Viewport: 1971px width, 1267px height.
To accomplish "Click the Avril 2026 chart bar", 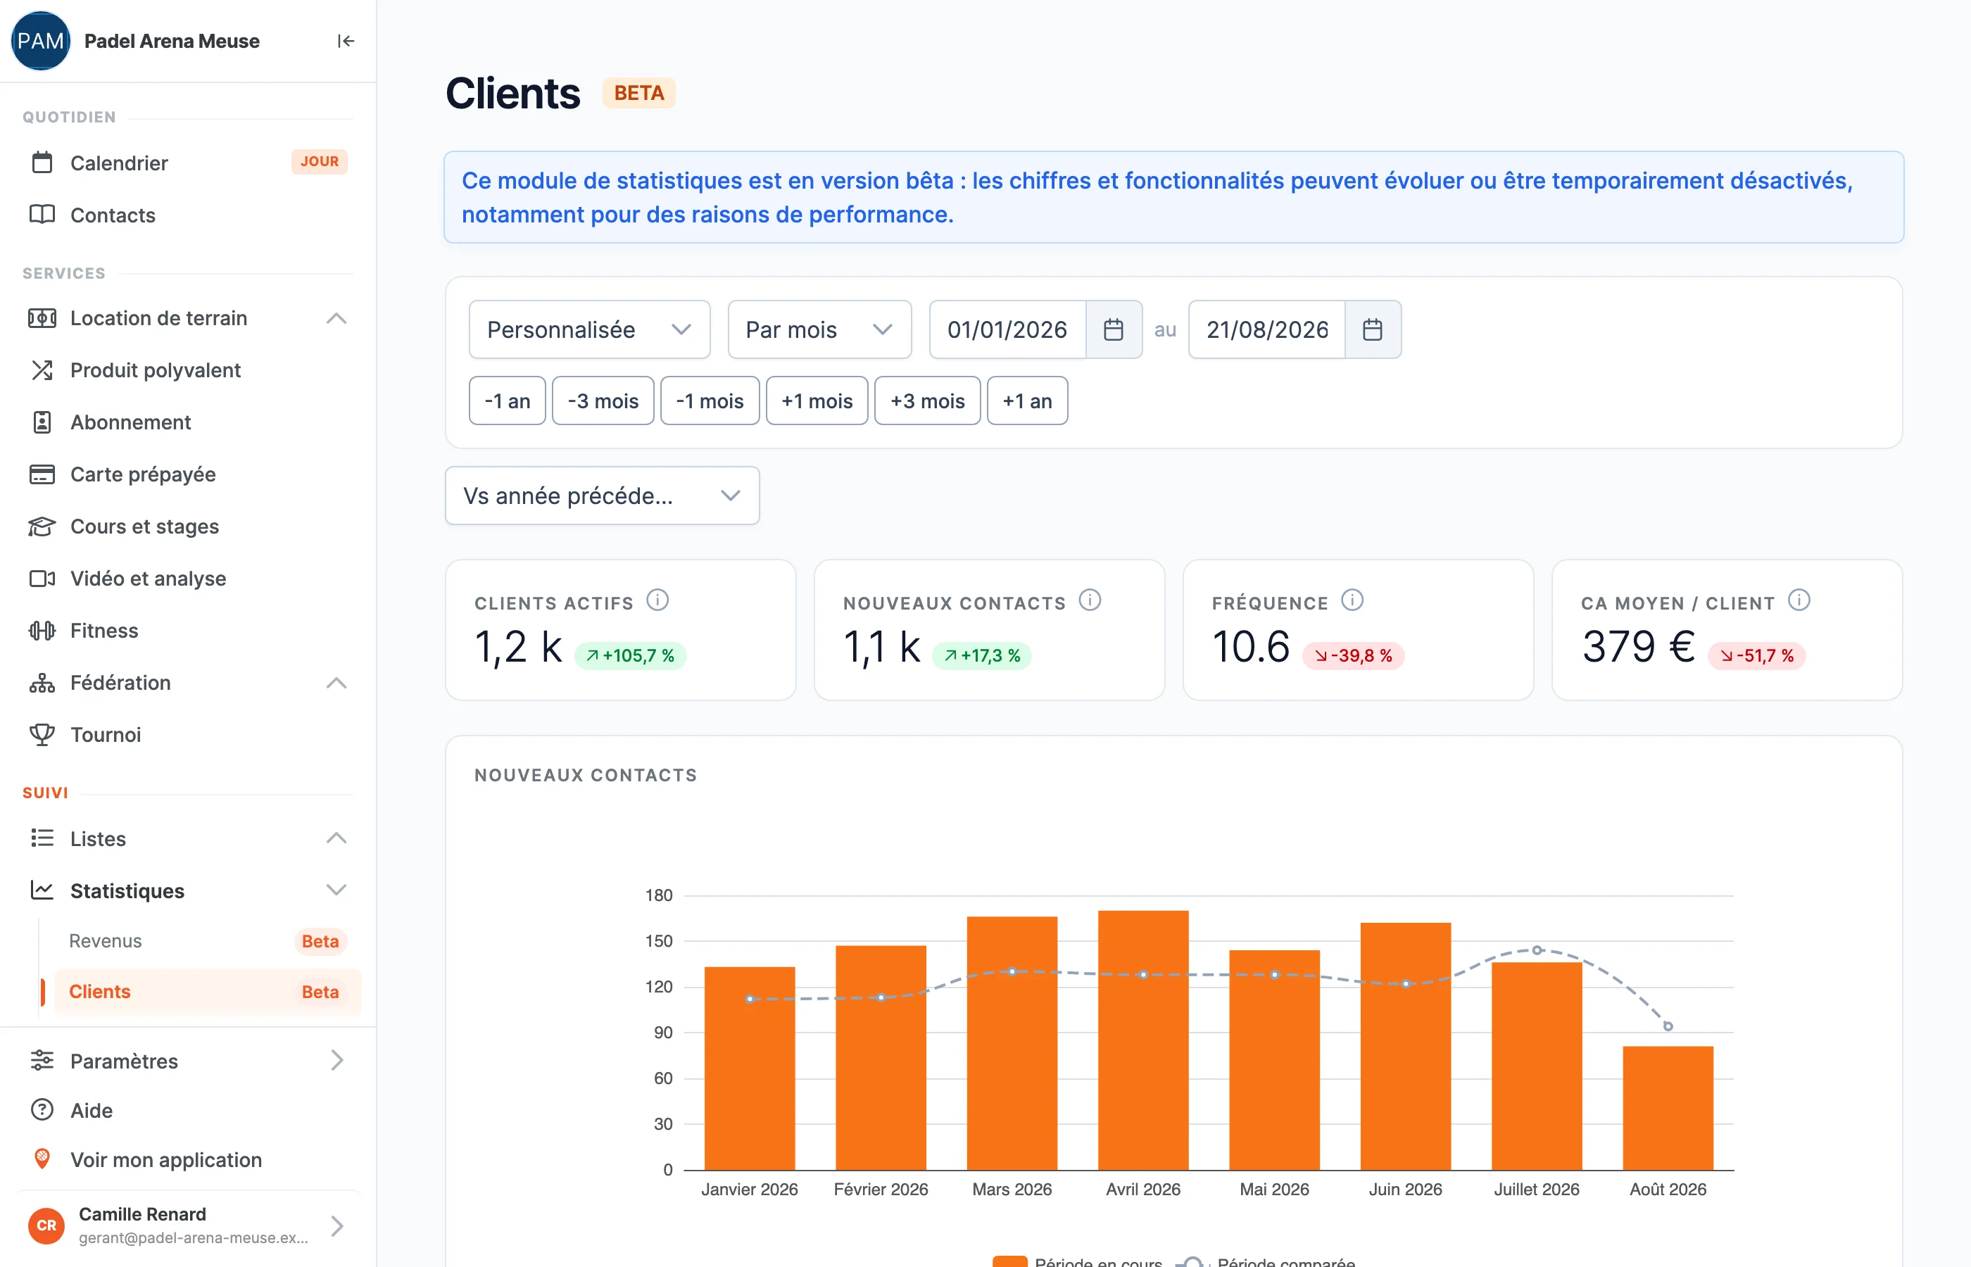I will [x=1143, y=1041].
